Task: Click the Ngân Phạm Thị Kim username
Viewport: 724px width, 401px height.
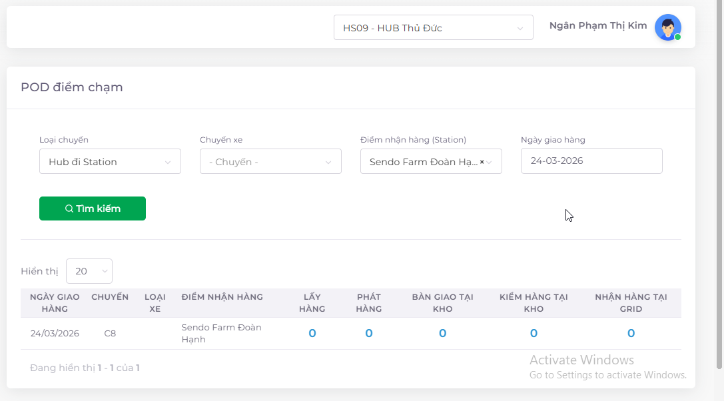Action: pyautogui.click(x=598, y=26)
